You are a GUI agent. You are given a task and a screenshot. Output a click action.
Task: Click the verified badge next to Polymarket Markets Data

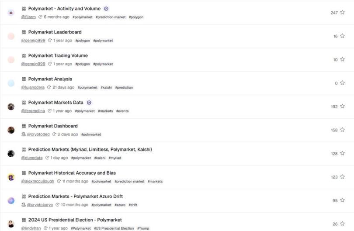[x=89, y=103]
